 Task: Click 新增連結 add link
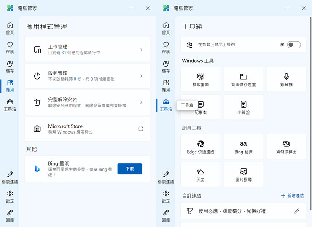click(292, 195)
